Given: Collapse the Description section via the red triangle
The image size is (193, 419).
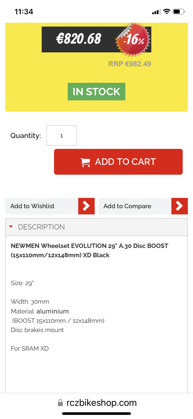Looking at the screenshot, I should coord(11,227).
